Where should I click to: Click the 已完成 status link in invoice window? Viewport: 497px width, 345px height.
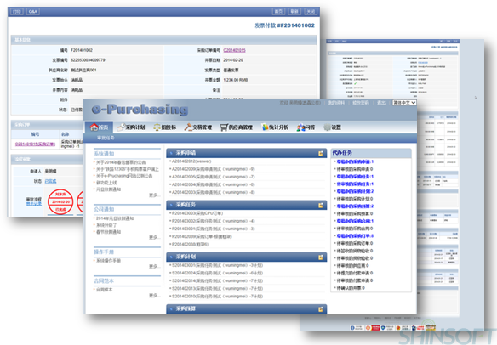(50, 181)
